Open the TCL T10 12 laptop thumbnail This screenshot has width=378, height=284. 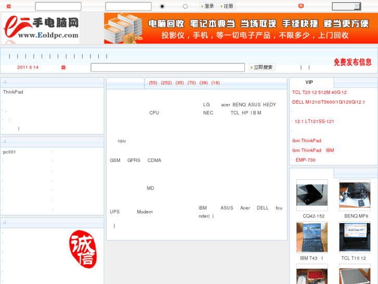click(355, 238)
